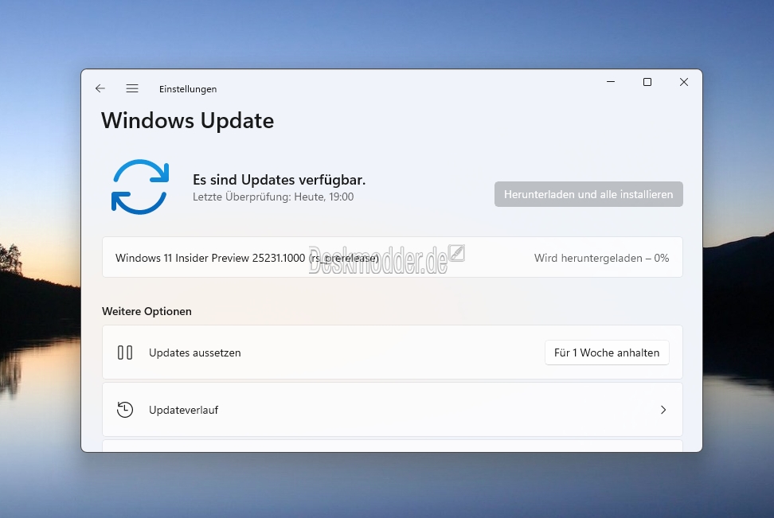Expand Updateverlauf via the right chevron
Screen dimensions: 774x518
[x=663, y=410]
